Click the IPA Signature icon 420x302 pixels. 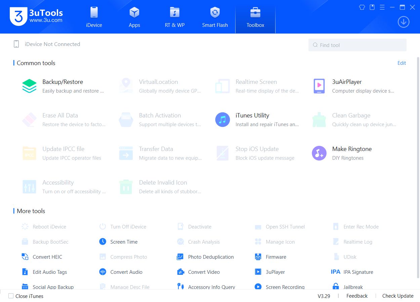(336, 272)
